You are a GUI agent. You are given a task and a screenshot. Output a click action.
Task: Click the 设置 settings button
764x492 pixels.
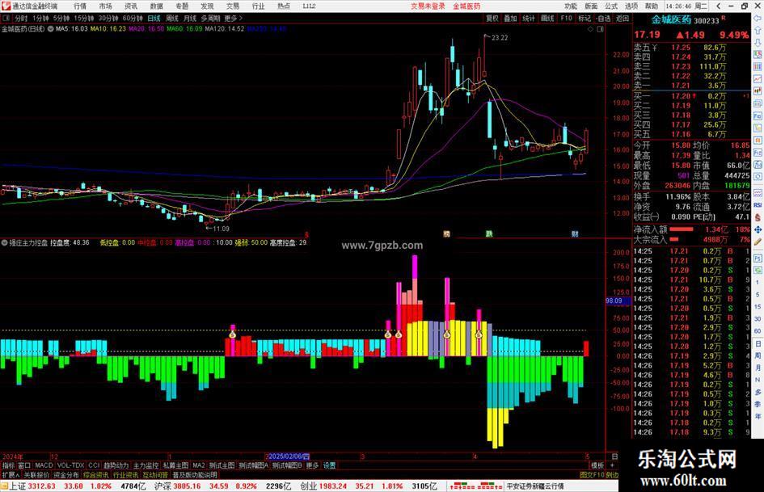tap(329, 465)
